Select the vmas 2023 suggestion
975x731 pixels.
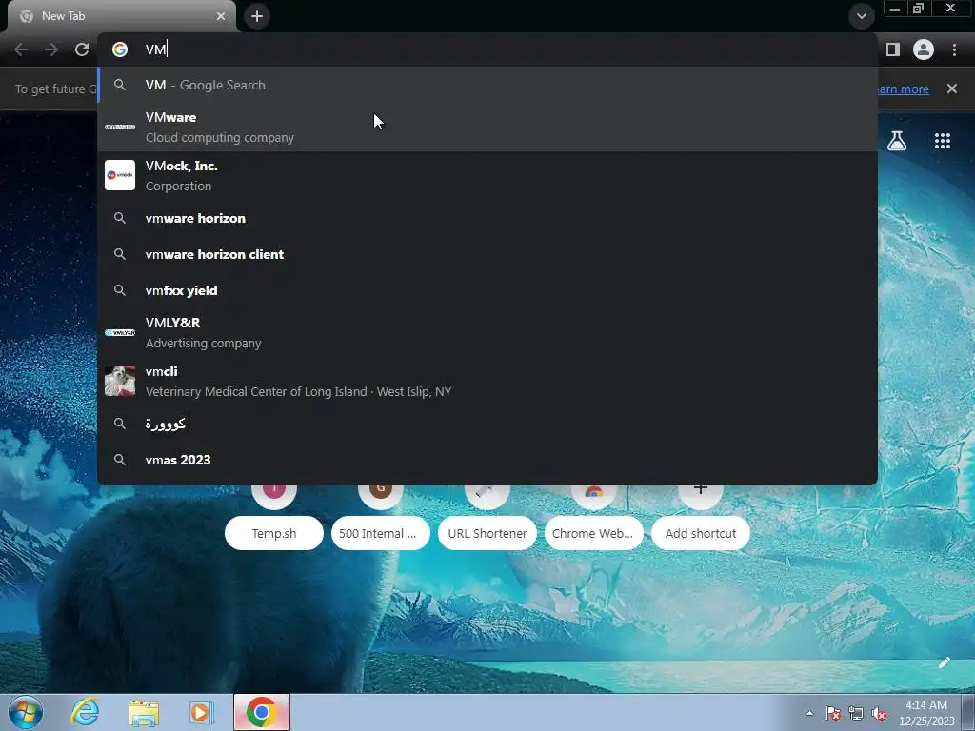(x=487, y=460)
